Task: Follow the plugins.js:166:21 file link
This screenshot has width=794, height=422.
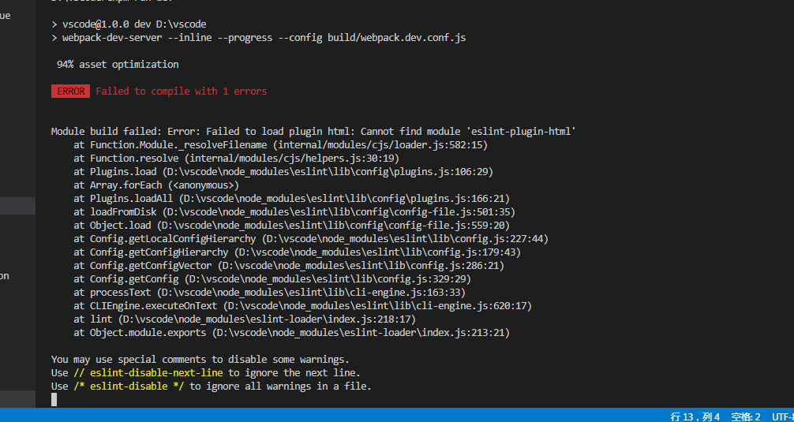Action: pos(344,198)
